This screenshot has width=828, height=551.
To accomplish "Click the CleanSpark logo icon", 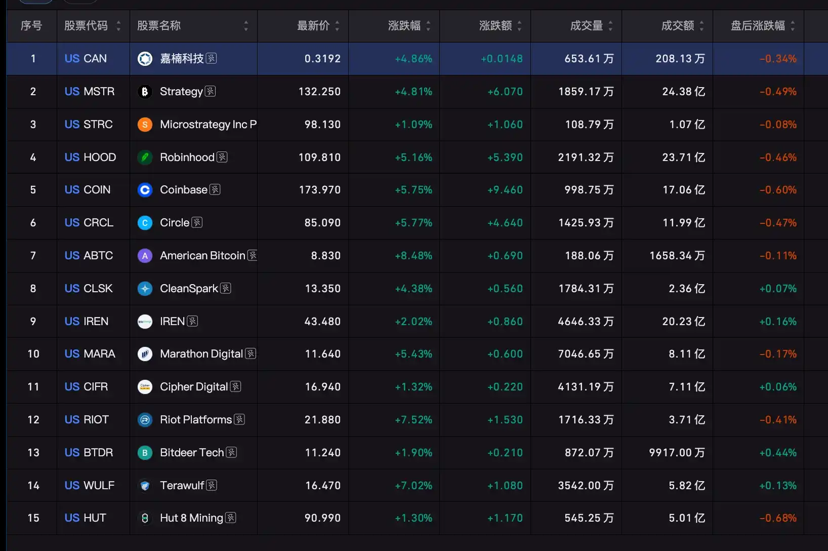I will [145, 289].
